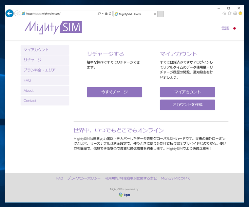
Task: Close the MightySIM - Home tab
Action: tap(155, 14)
